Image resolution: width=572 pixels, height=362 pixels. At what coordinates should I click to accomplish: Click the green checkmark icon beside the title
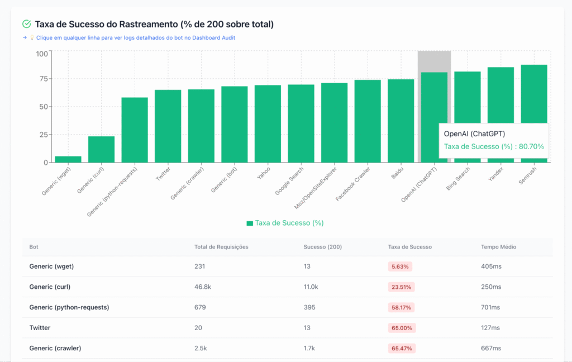tap(27, 24)
